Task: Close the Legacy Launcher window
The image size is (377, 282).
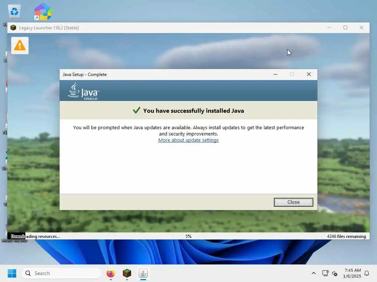Action: click(x=362, y=28)
